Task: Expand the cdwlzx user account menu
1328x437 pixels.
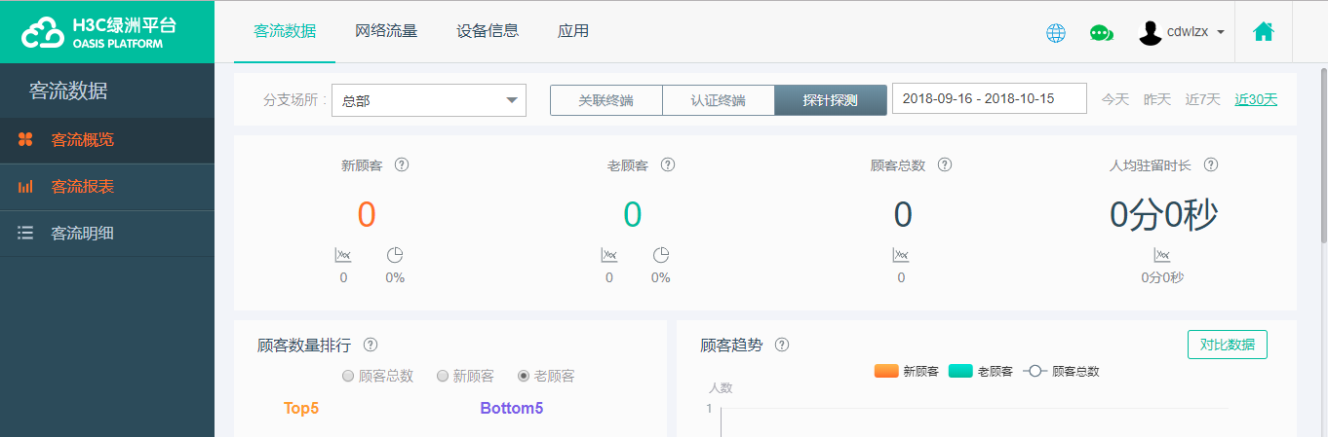Action: [x=1182, y=32]
